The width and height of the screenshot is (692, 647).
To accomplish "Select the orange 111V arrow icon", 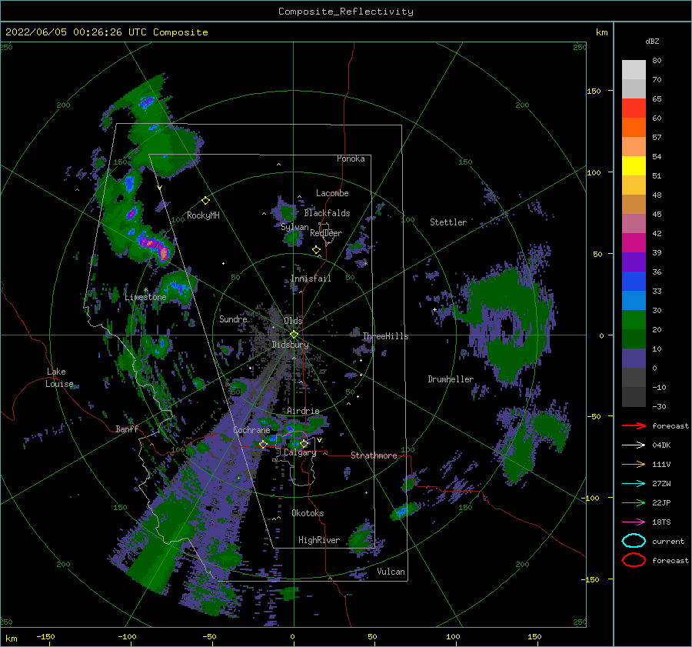I will [x=634, y=464].
